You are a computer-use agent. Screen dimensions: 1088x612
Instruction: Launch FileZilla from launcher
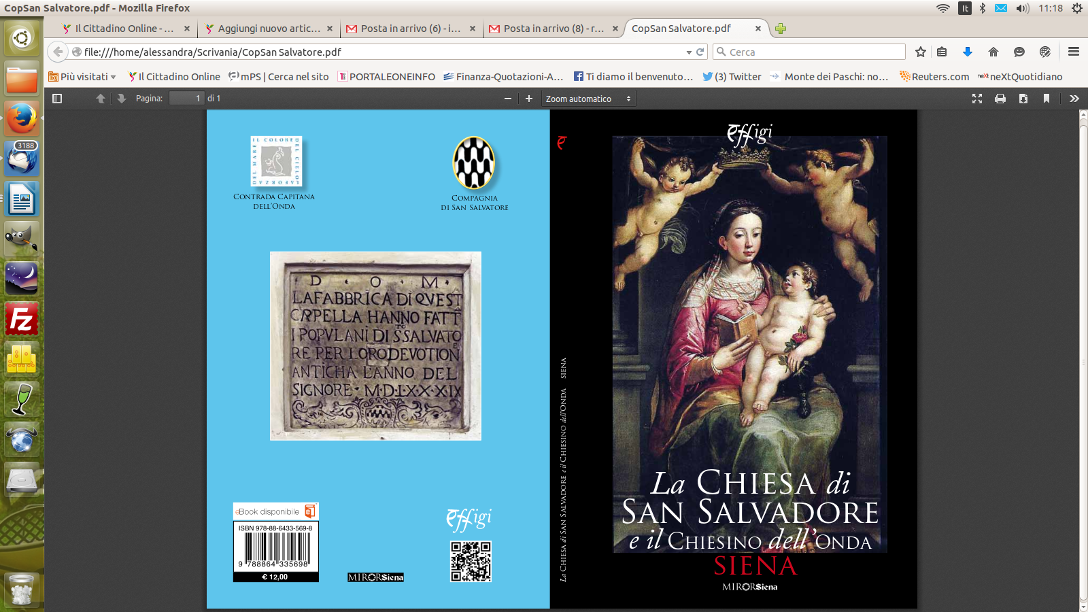pos(22,319)
